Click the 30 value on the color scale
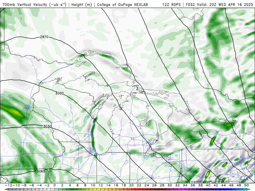Image resolution: width=255 pixels, height=191 pixels. pos(170,185)
